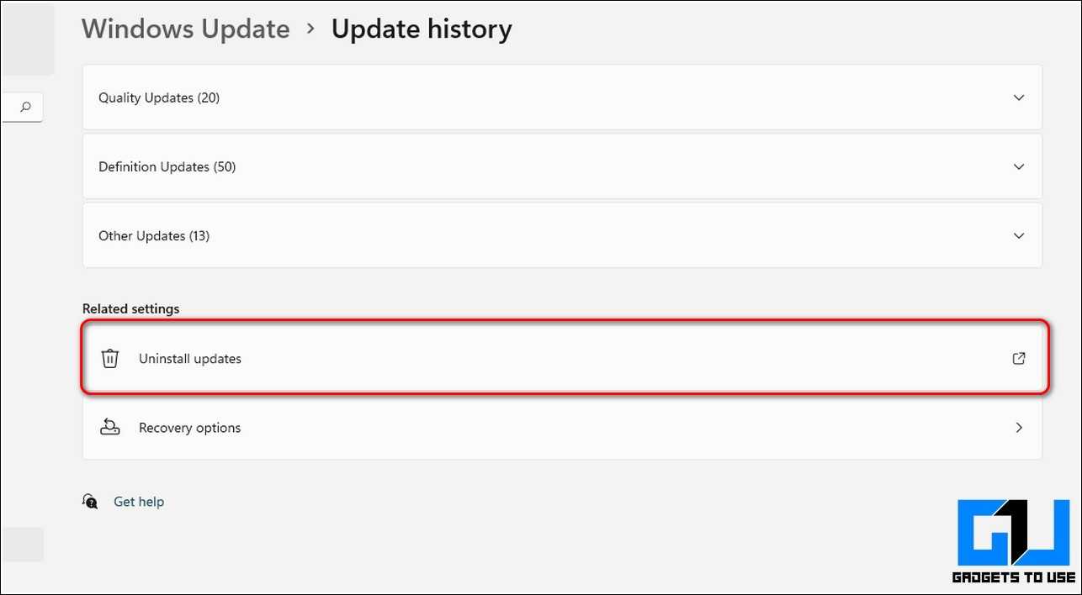Select the Update history page title
This screenshot has height=595, width=1082.
[421, 29]
